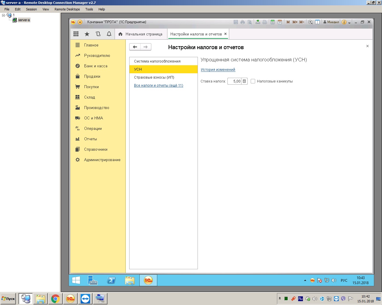Click the remote Windows Start button
The width and height of the screenshot is (382, 305).
click(x=76, y=280)
